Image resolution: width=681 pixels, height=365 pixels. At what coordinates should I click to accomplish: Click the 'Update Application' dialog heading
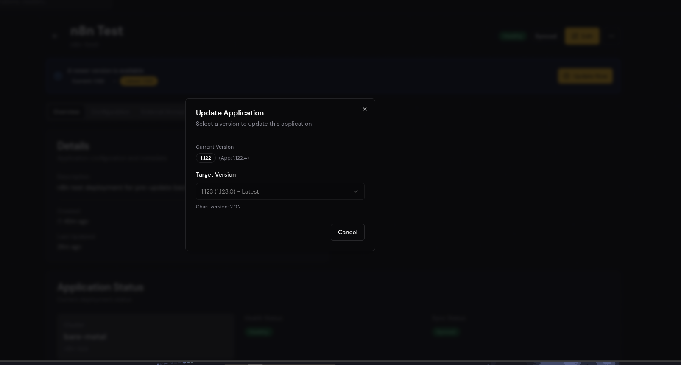[x=230, y=113]
